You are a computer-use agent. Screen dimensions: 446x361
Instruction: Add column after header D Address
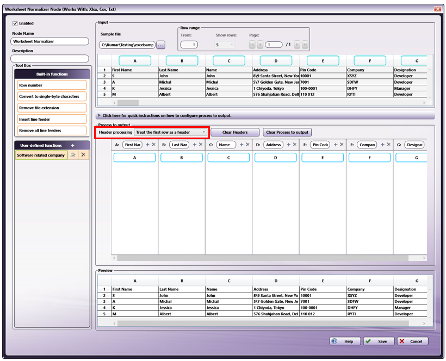click(x=288, y=145)
